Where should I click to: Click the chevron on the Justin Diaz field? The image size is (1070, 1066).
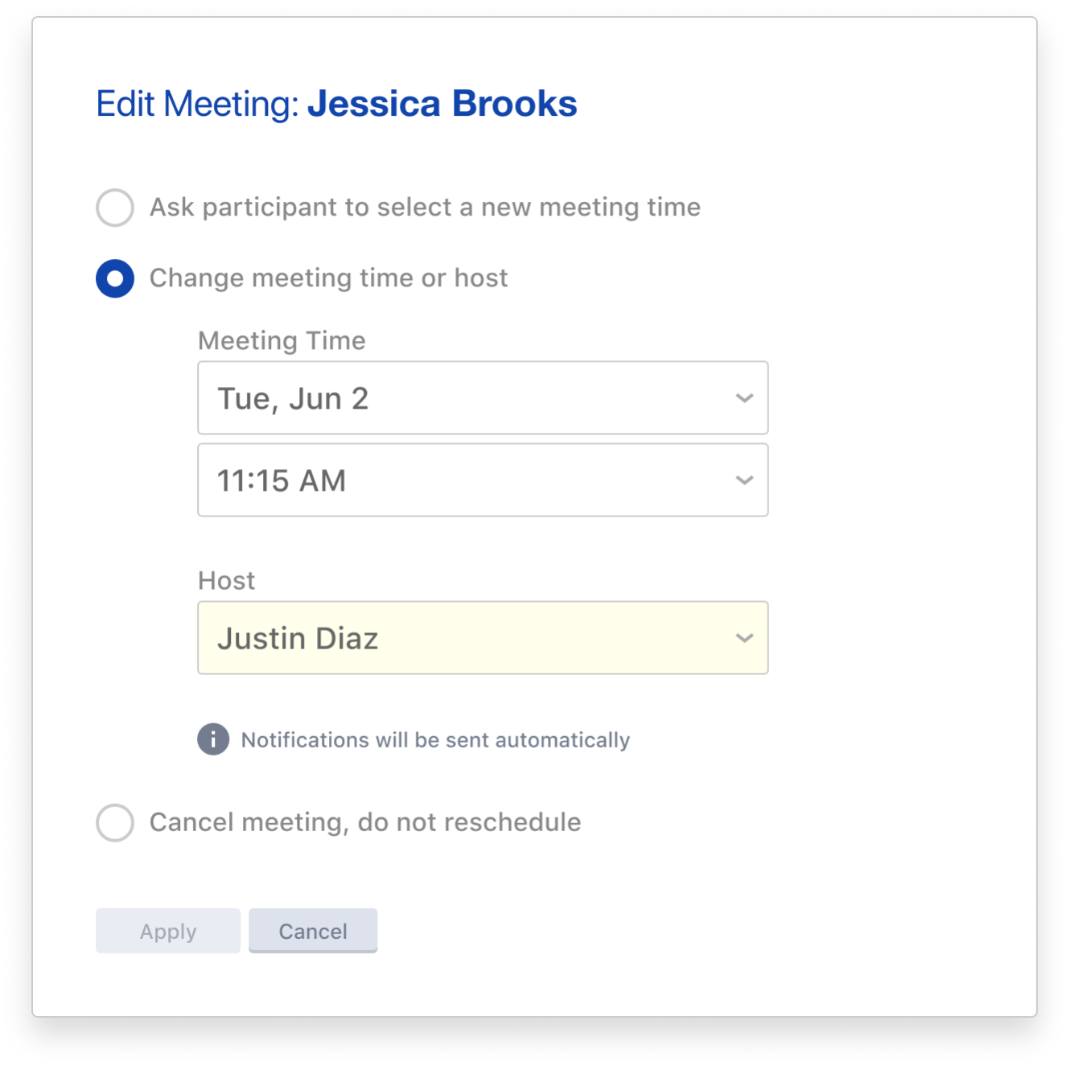pyautogui.click(x=744, y=638)
